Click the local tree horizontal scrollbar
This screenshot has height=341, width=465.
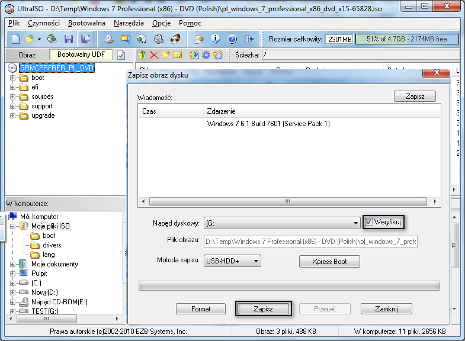pos(47,319)
